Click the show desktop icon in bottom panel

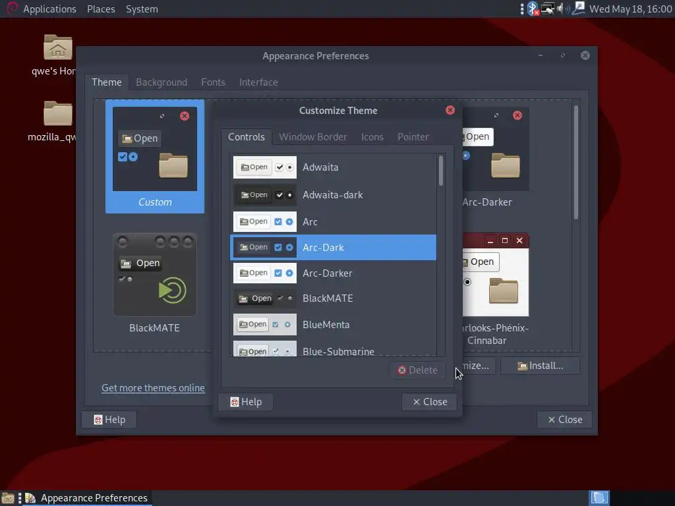[x=8, y=498]
